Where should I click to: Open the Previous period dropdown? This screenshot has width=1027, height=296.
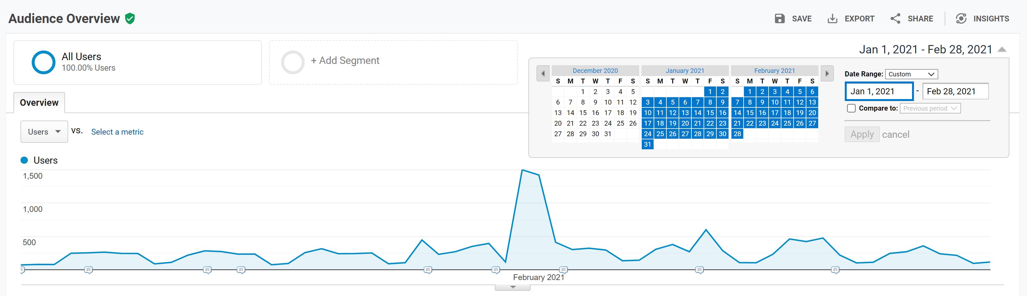tap(930, 108)
